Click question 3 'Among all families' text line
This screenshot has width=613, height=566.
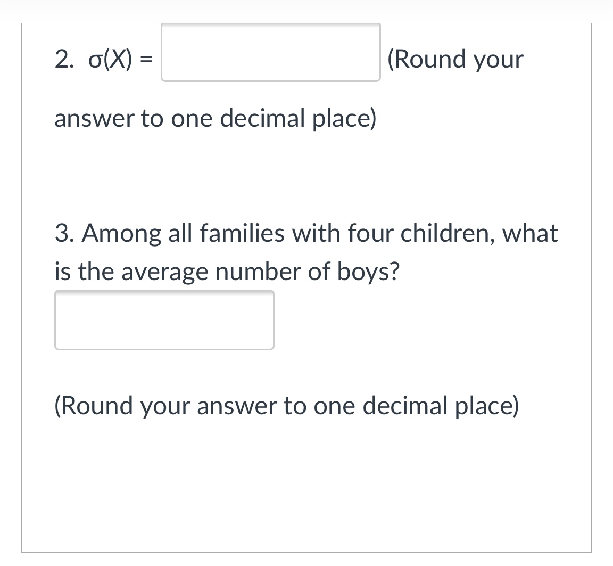pos(306,233)
